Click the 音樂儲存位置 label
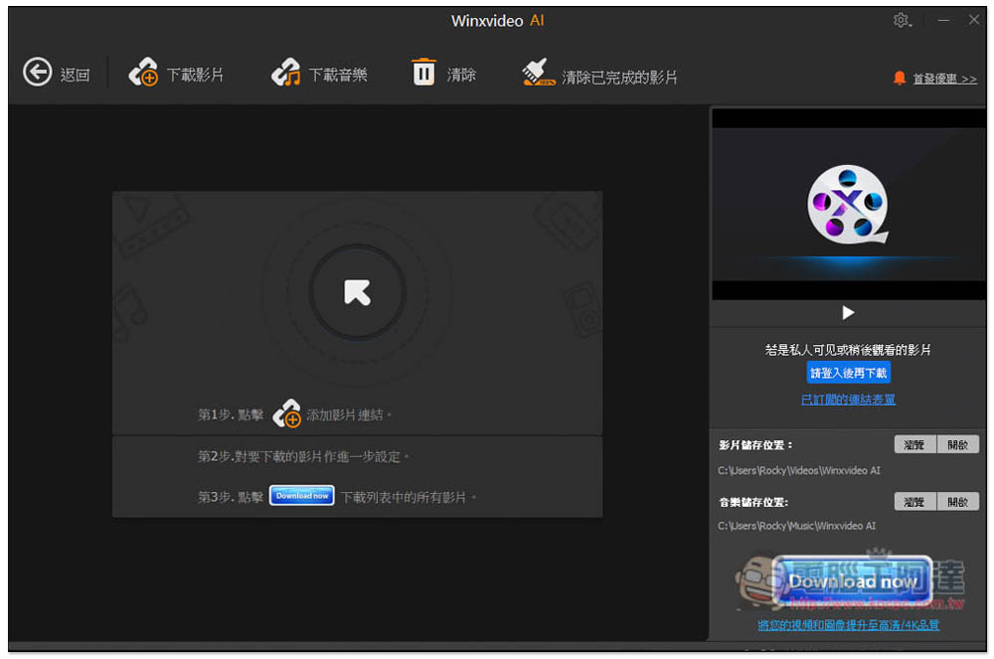 tap(753, 502)
